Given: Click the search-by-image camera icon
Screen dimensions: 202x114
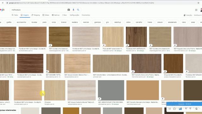Looking at the screenshot, I should pos(69,10).
